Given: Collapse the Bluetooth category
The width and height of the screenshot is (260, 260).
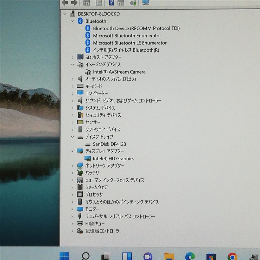Looking at the screenshot, I should (73, 21).
